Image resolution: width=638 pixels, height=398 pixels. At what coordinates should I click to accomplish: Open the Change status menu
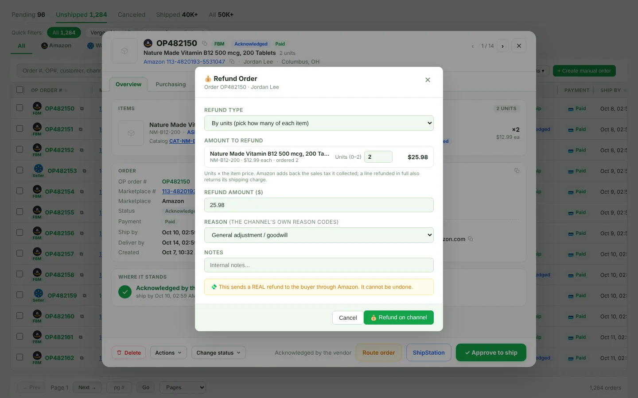pyautogui.click(x=218, y=352)
